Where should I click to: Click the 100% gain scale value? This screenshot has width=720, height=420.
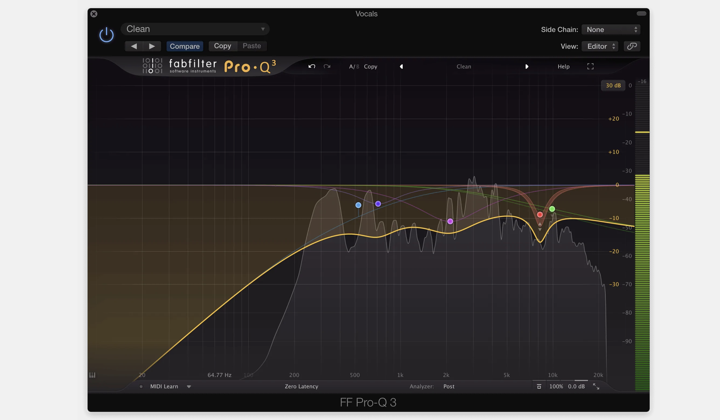[x=556, y=386]
